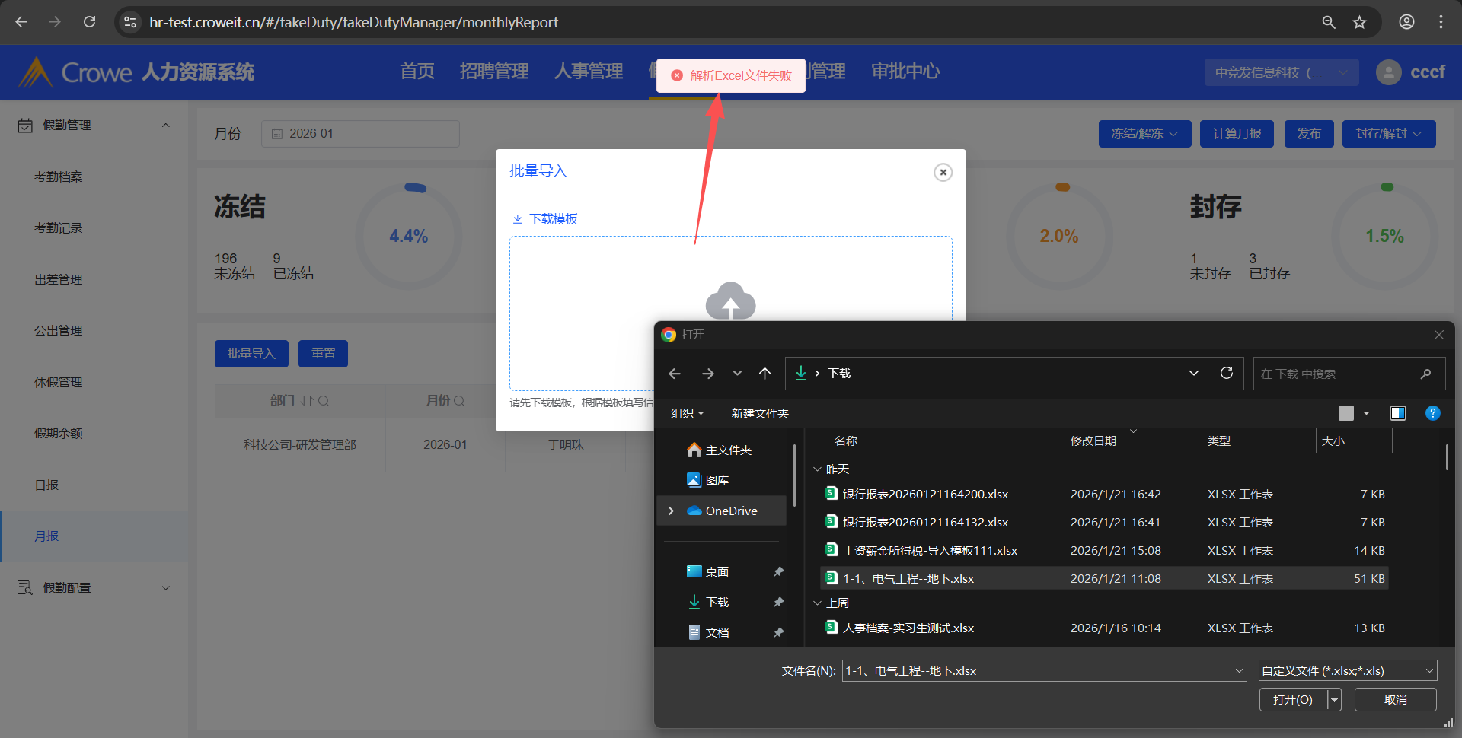
Task: Bookmark this page with the star icon
Action: (x=1359, y=22)
